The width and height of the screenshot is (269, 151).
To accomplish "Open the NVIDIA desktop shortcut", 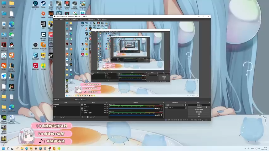I will [x=4, y=118].
